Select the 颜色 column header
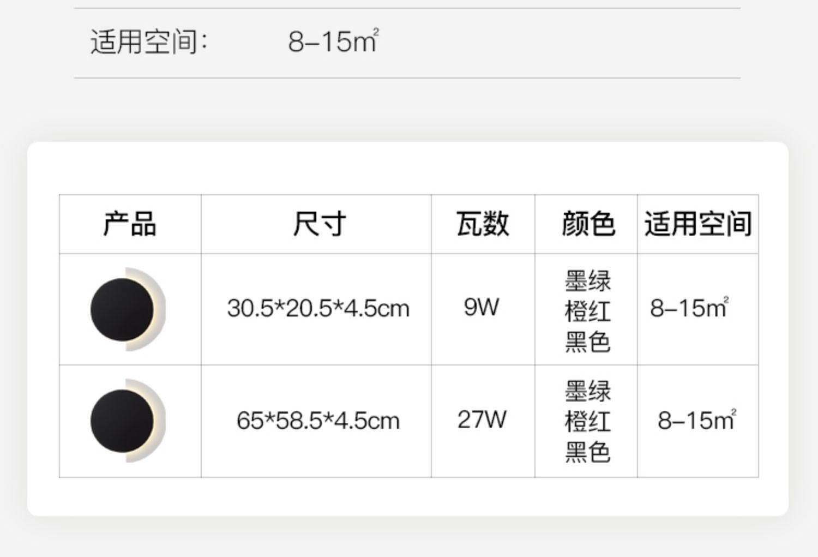818x557 pixels. coord(588,224)
